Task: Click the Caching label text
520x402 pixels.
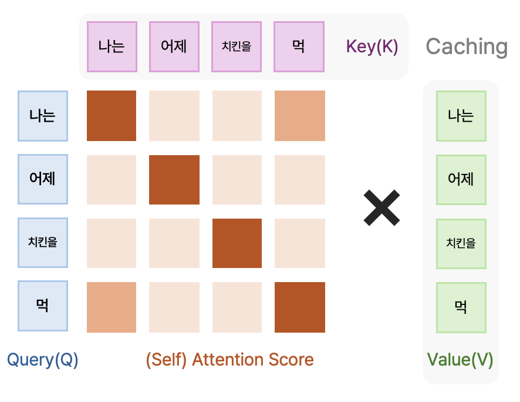Action: (x=467, y=47)
